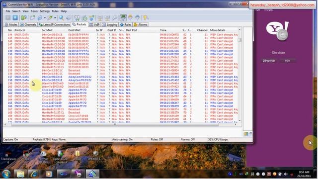318x179 pixels.
Task: Open Windows Explorer from the taskbar
Action: tap(20, 174)
